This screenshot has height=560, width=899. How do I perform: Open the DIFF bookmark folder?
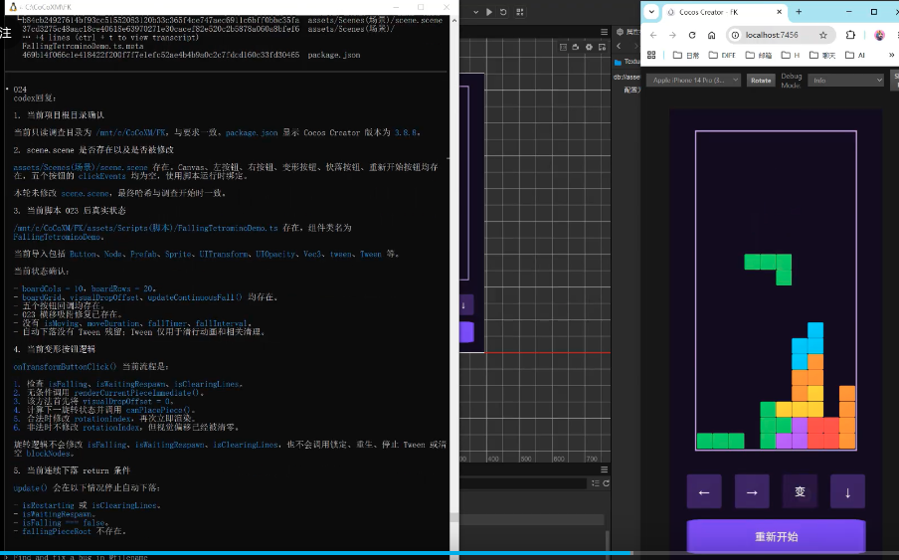pos(722,55)
